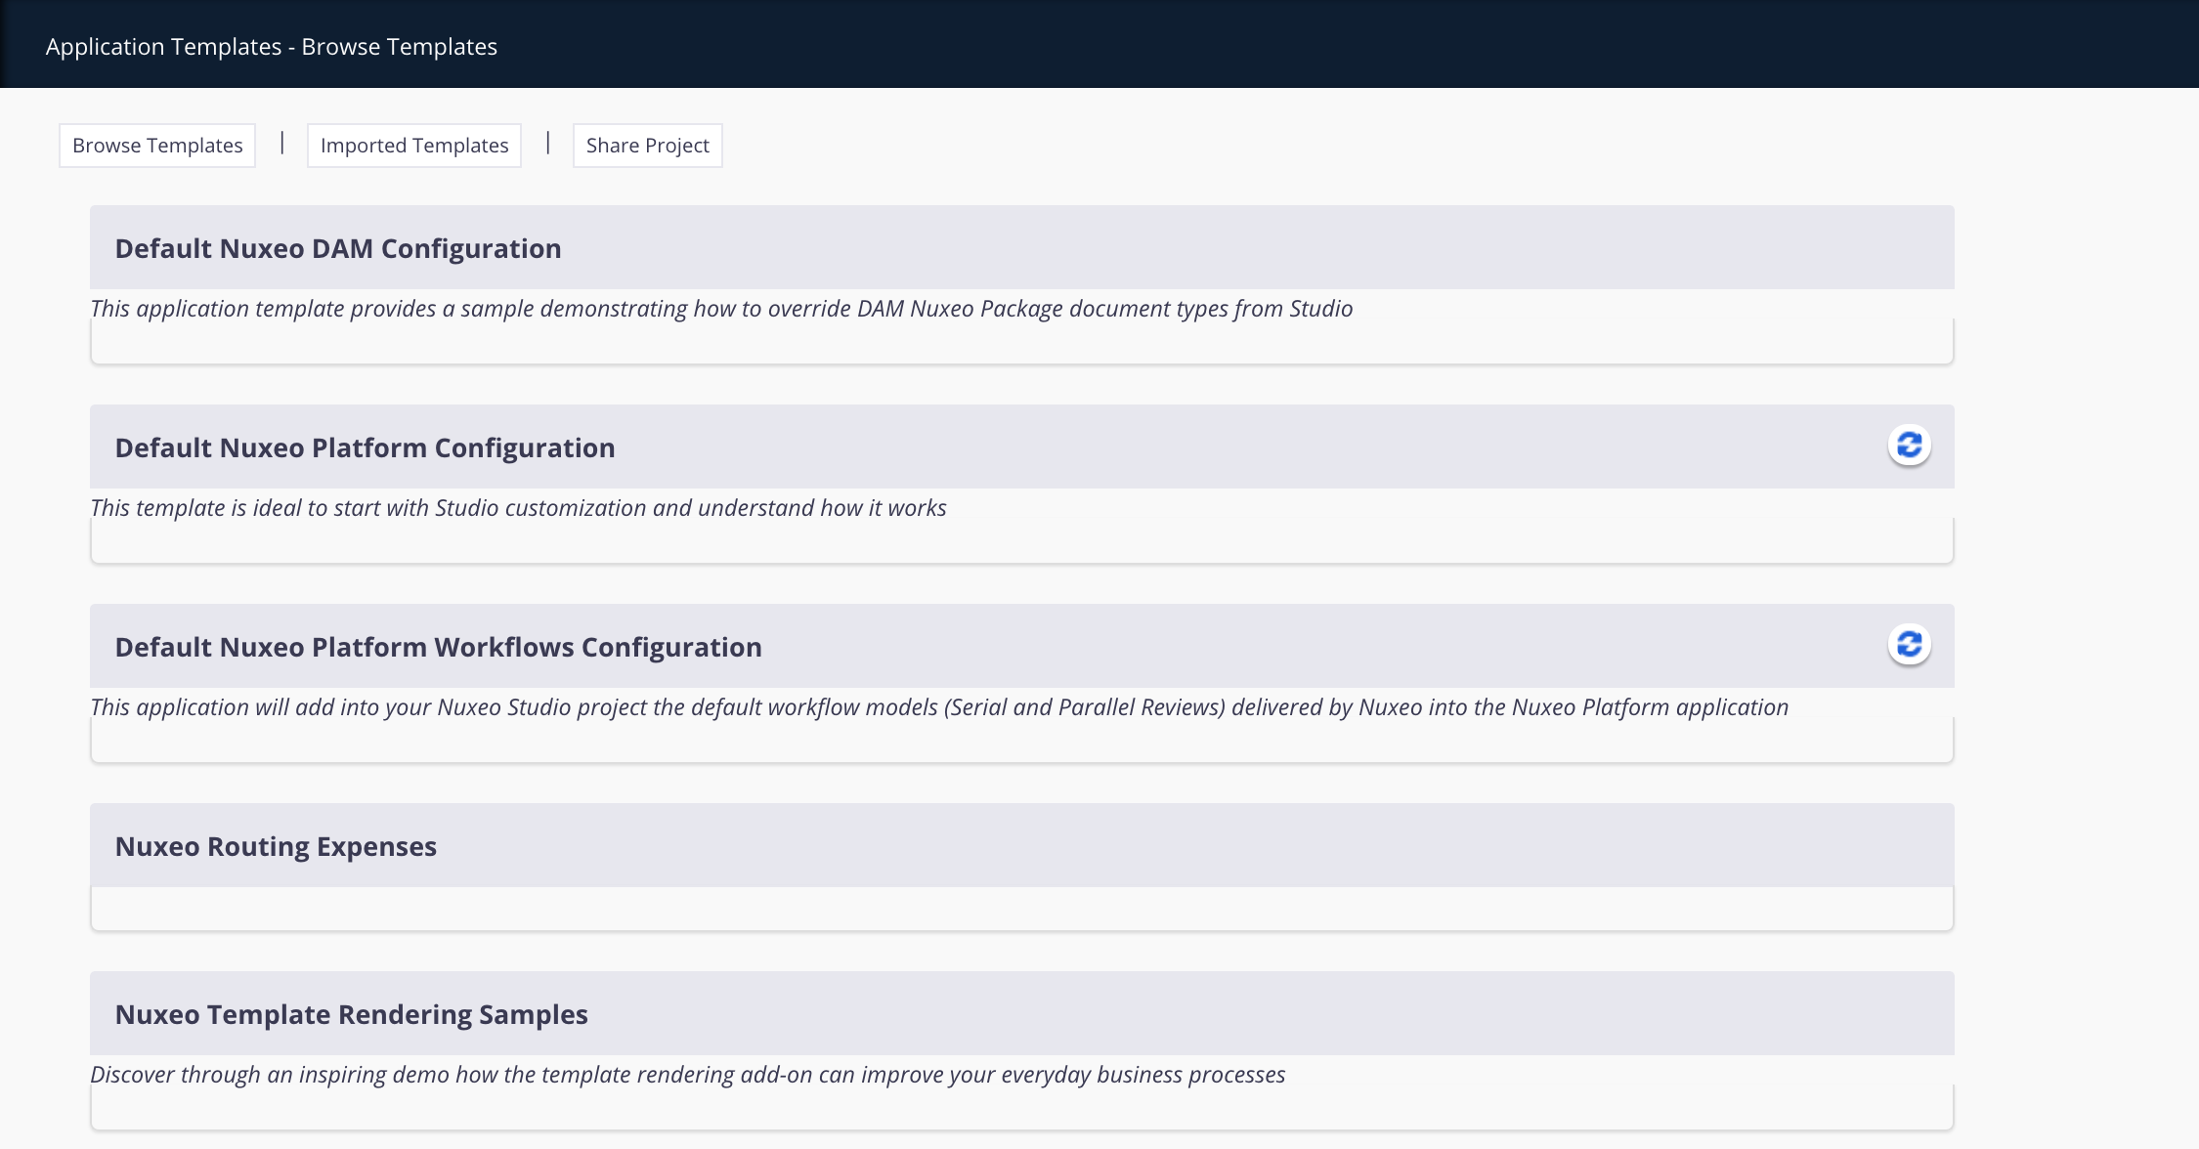The image size is (2199, 1149).
Task: Open the Share Project tab
Action: [x=648, y=146]
